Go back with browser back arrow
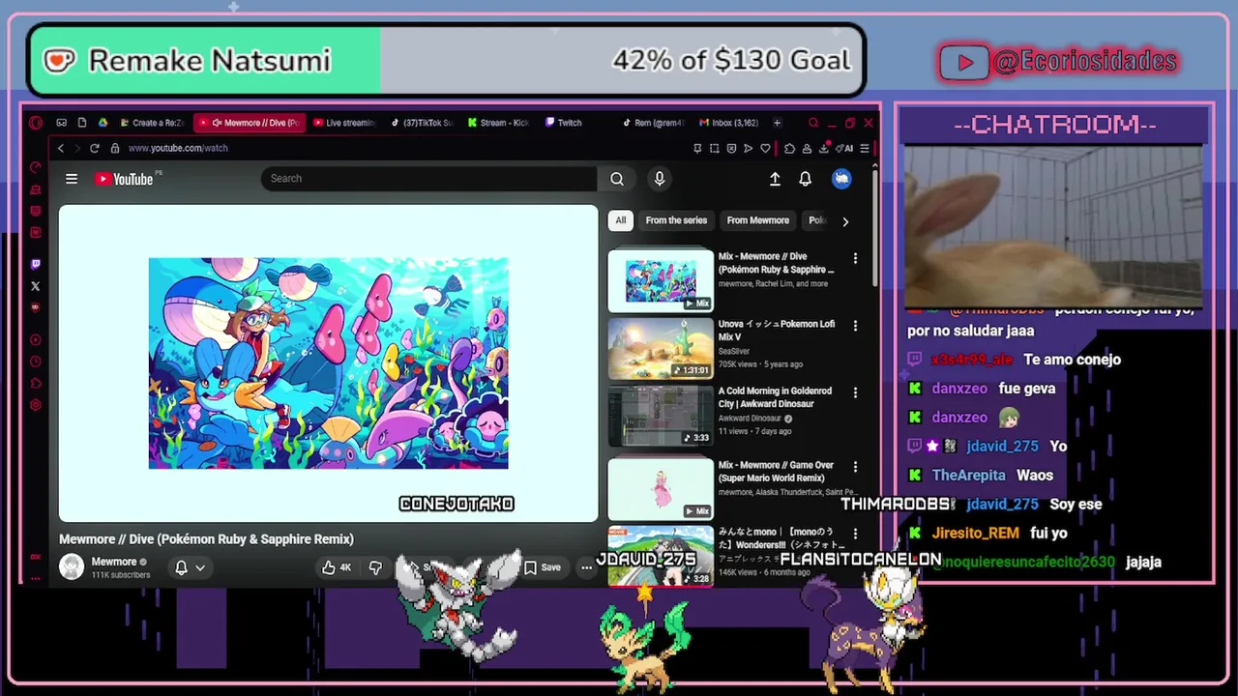Viewport: 1238px width, 696px height. 61,148
